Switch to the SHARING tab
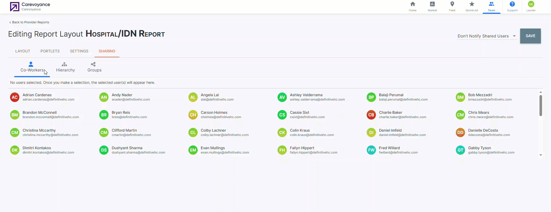The height and width of the screenshot is (212, 551). click(107, 51)
